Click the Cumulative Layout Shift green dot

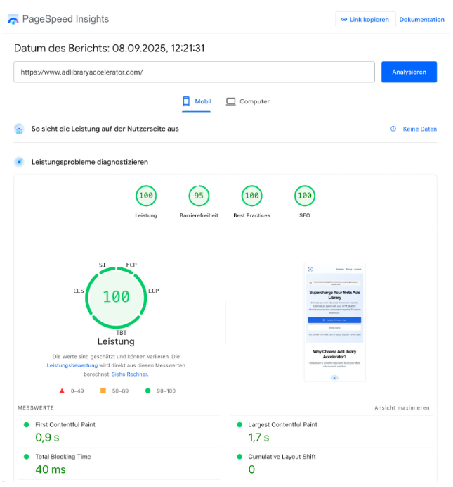[239, 457]
